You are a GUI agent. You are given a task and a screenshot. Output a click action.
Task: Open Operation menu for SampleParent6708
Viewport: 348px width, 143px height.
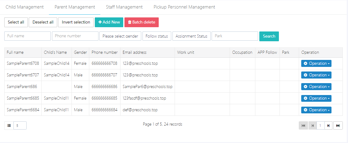[316, 64]
